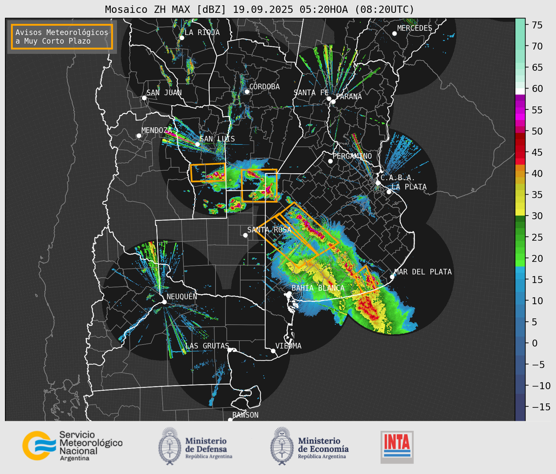Click the Servicio Meteorológico Nacional logo
This screenshot has height=474, width=556.
(72, 446)
